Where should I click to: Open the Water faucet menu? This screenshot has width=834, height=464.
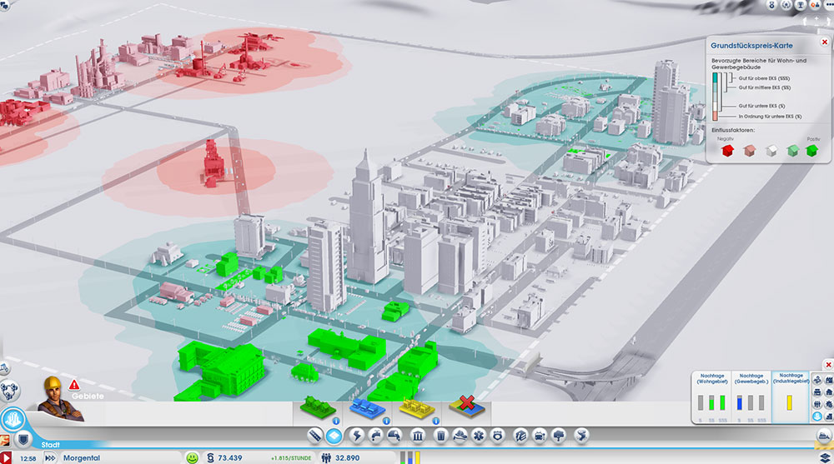[x=375, y=437]
